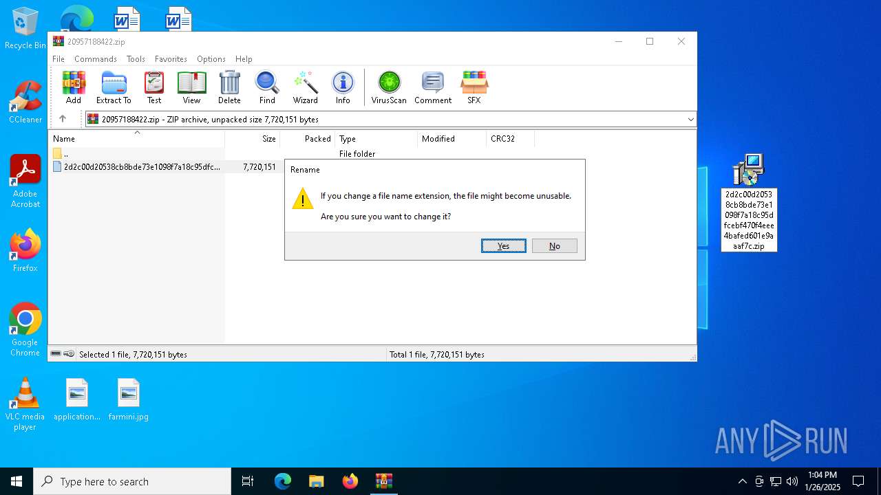This screenshot has height=495, width=881.
Task: Open the address bar path dropdown
Action: click(x=690, y=120)
